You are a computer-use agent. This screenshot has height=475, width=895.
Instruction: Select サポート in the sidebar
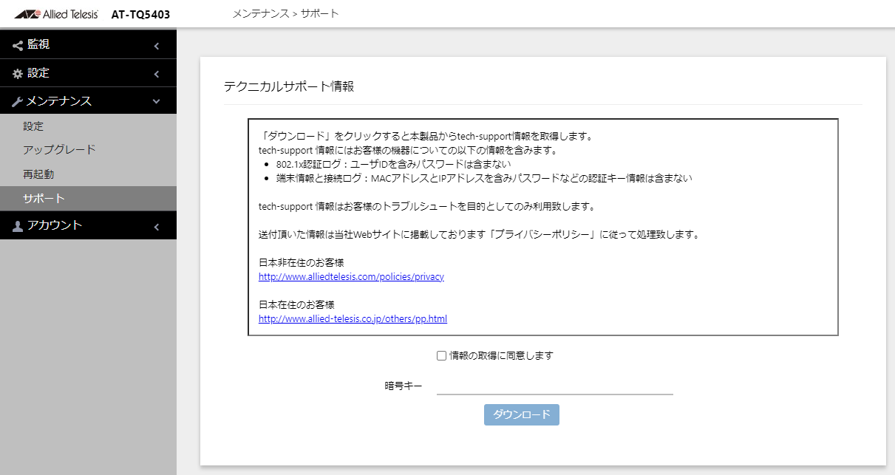tap(88, 199)
